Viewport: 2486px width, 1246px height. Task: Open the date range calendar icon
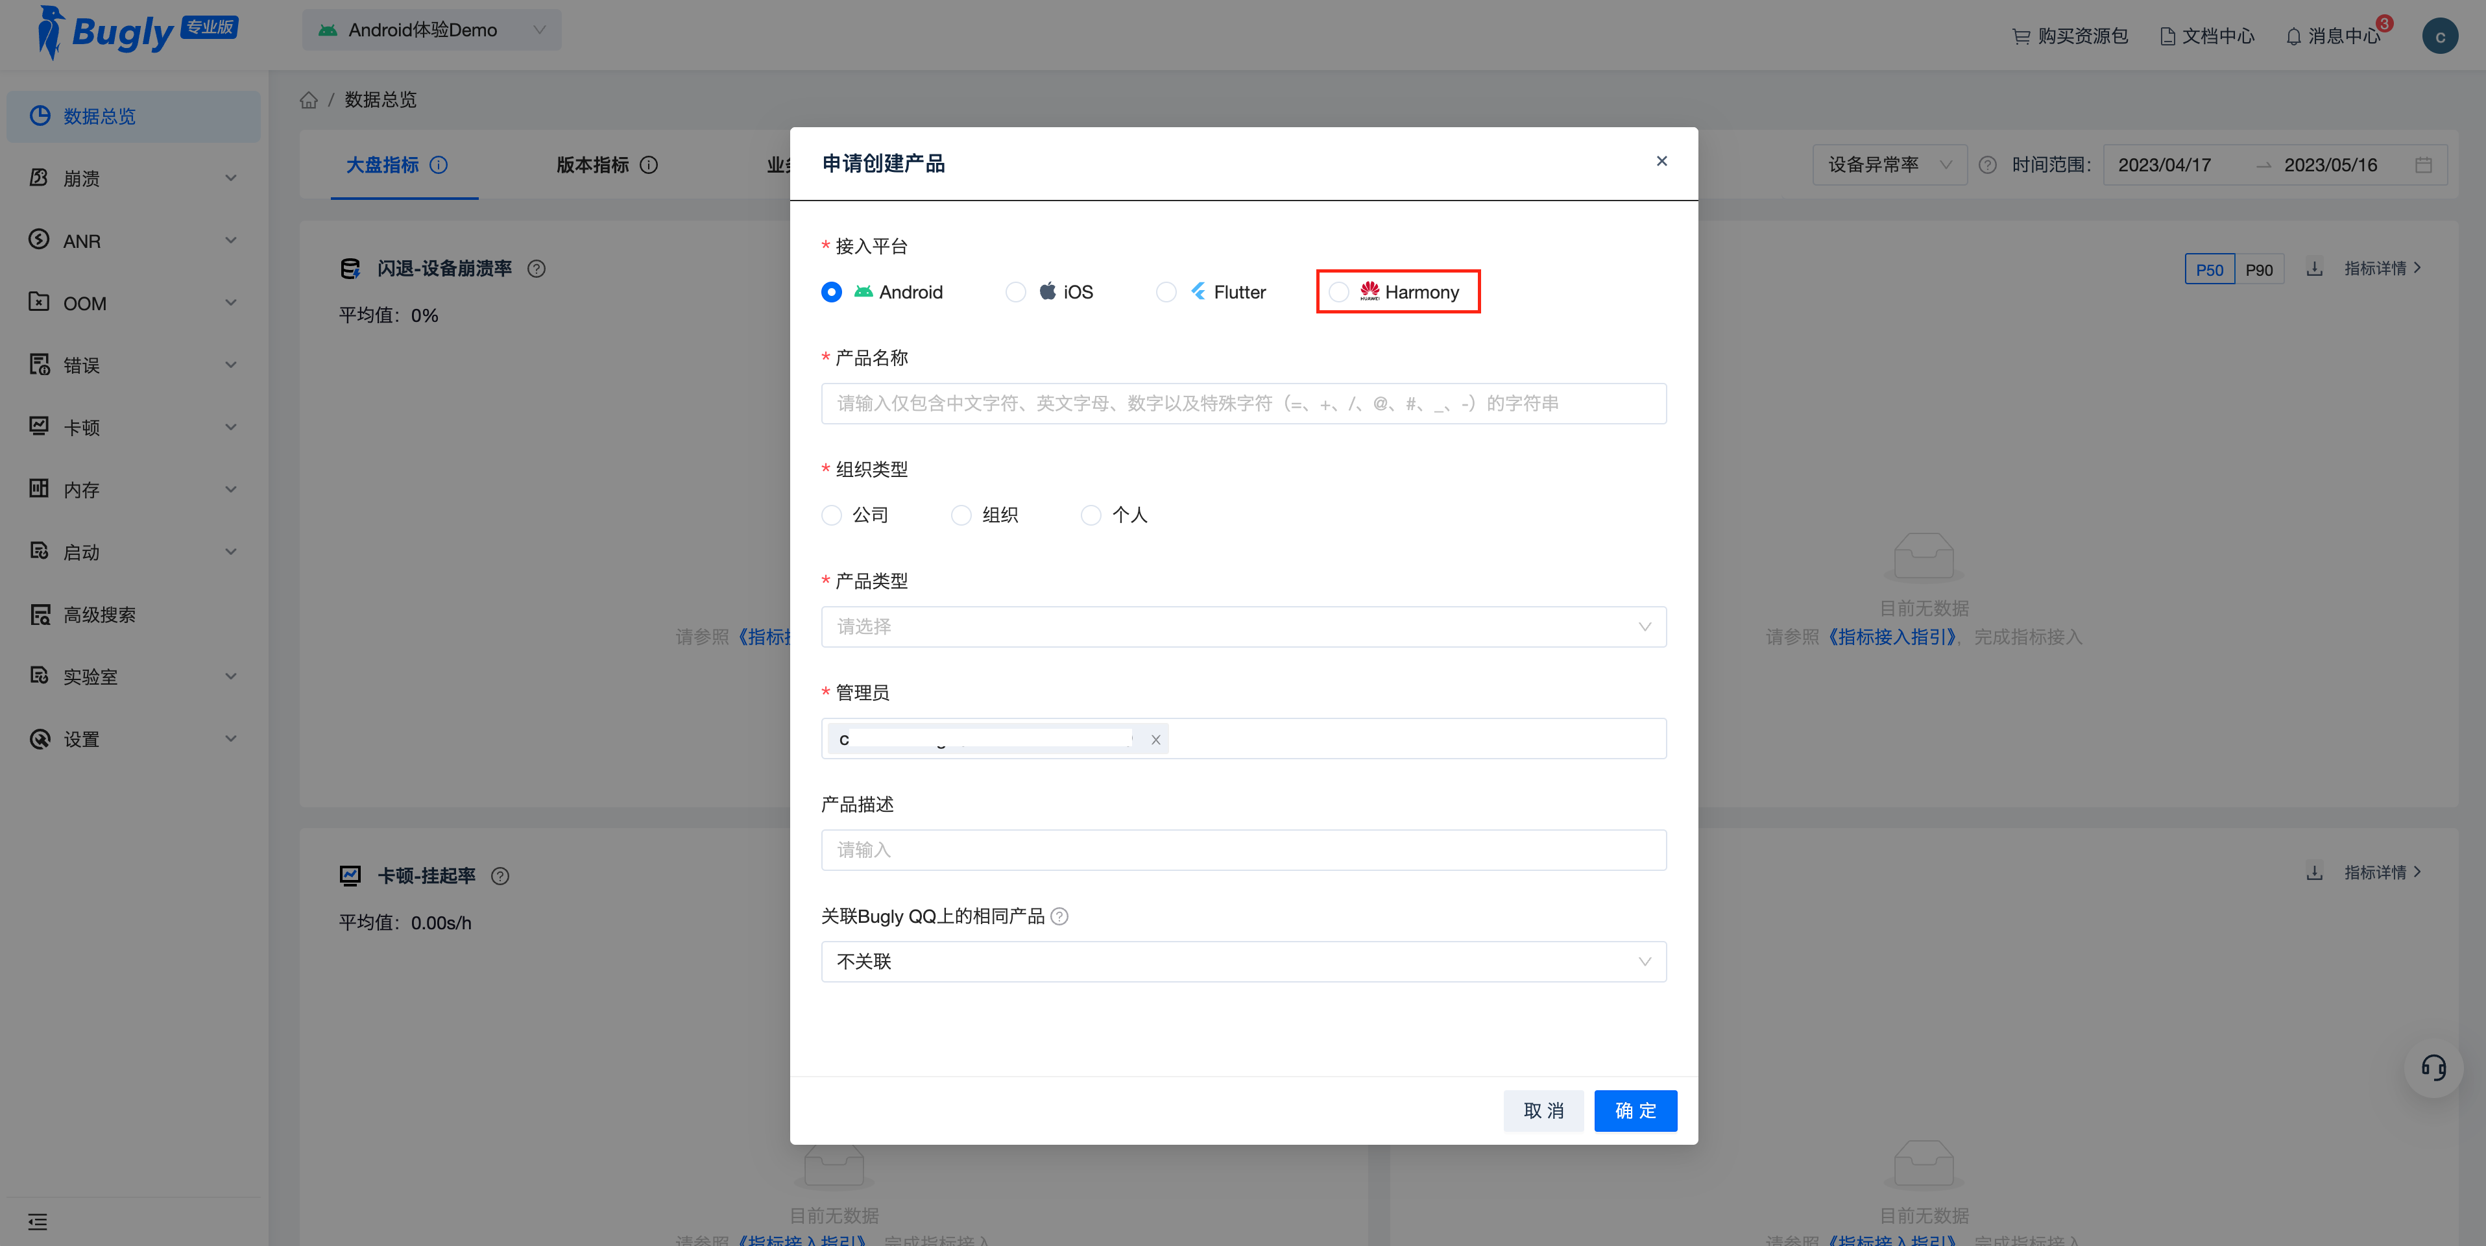tap(2423, 165)
